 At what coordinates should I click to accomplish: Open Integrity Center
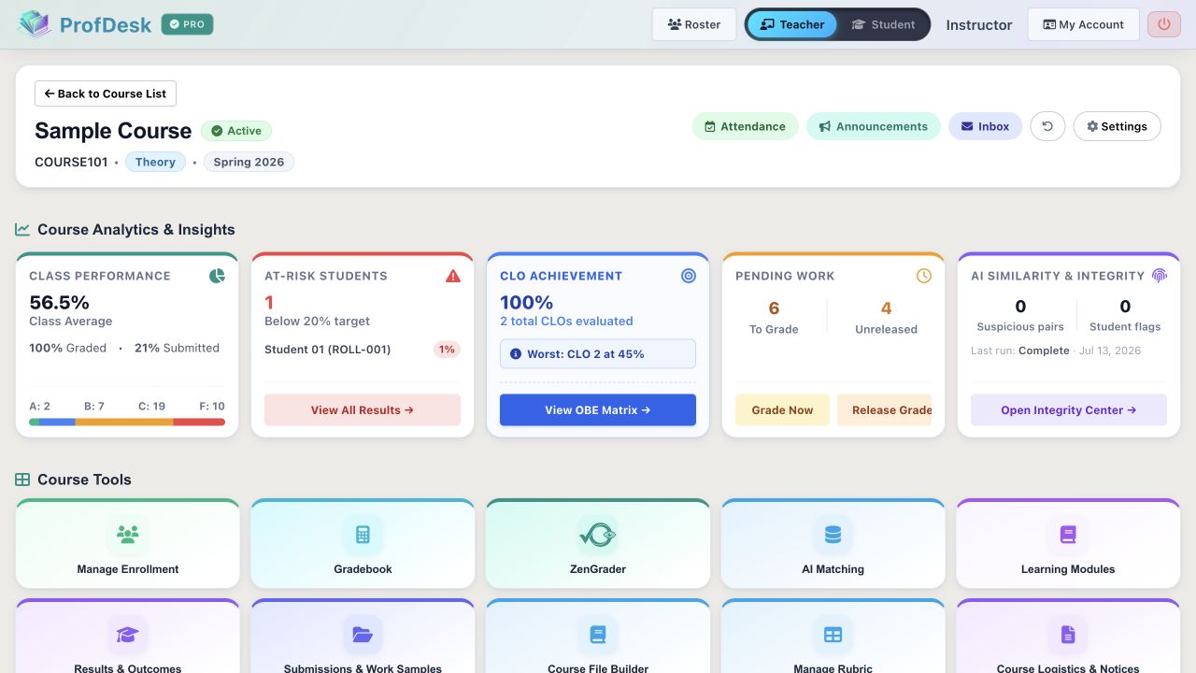1069,410
